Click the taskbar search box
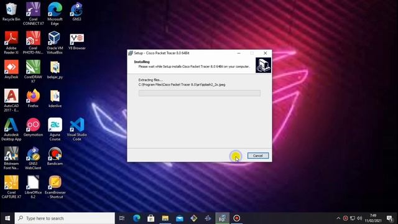 [65, 218]
